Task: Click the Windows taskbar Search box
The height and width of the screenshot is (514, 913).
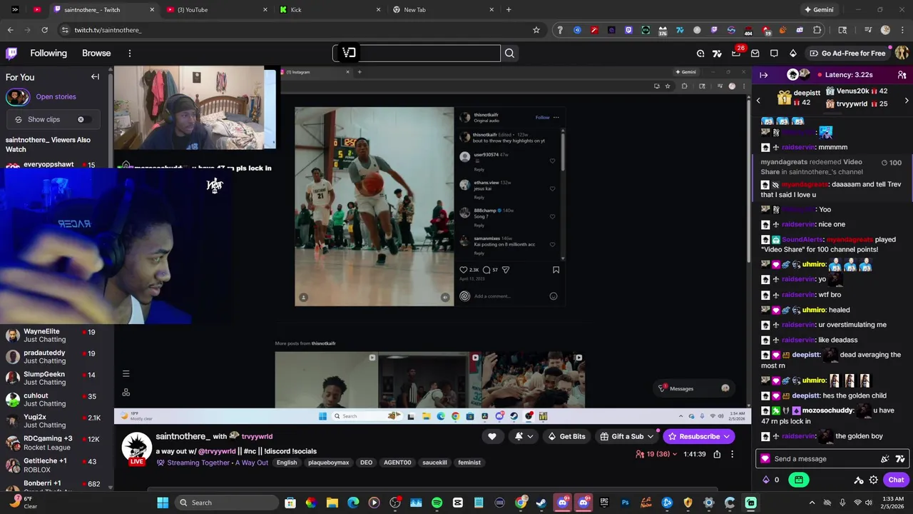Action: pos(227,503)
